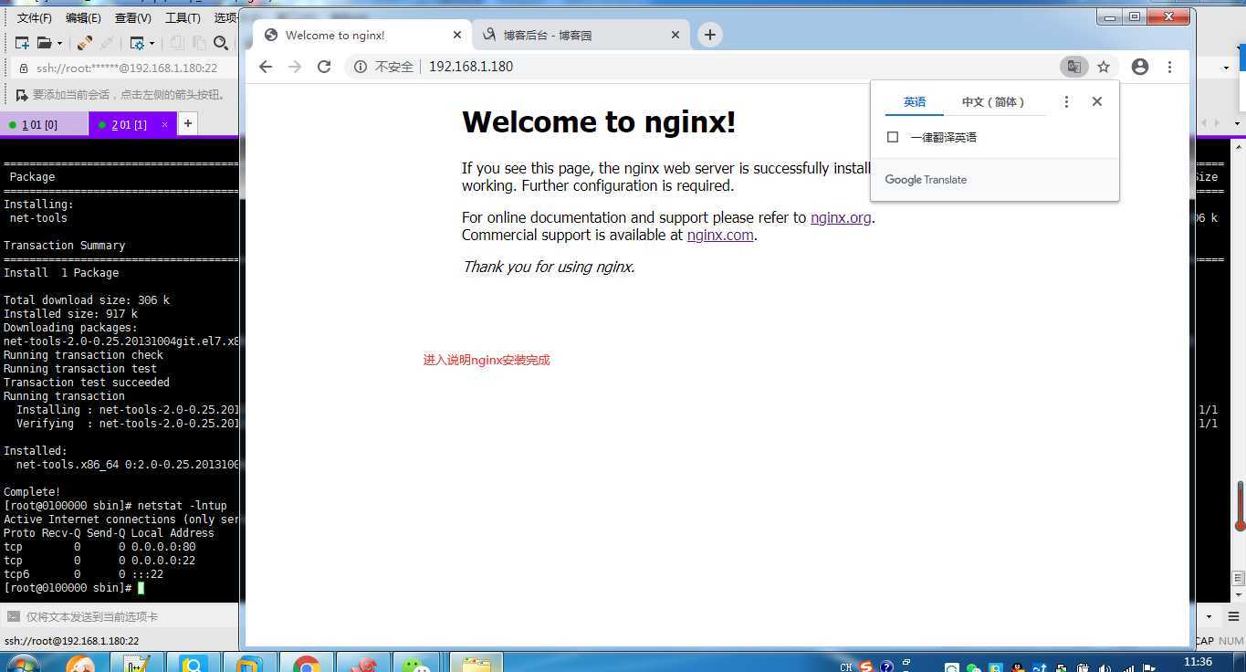Check 一律翻译英语 checkbox
This screenshot has width=1246, height=672.
[x=893, y=137]
